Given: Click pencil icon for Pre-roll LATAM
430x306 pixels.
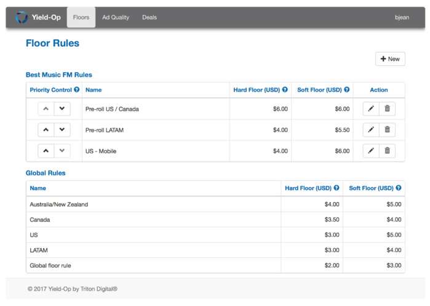Looking at the screenshot, I should click(371, 130).
